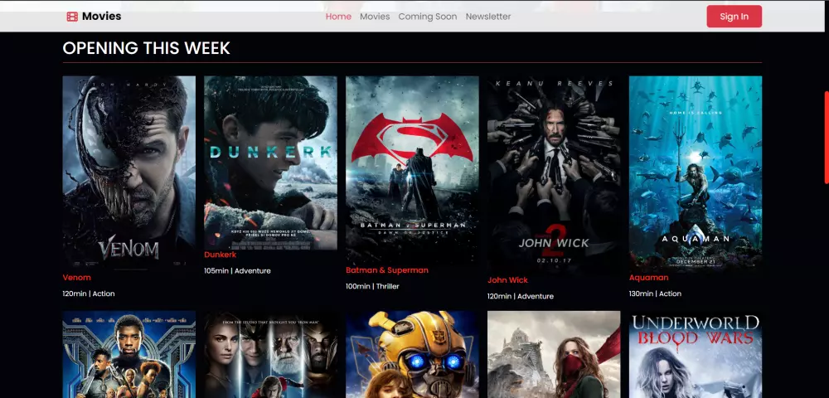Click the red page scrollbar thumb
Screen dimensions: 829x398
[x=827, y=138]
